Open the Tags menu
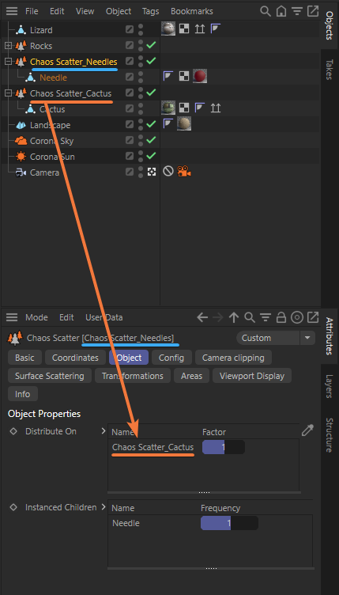This screenshot has width=339, height=595. coord(150,11)
